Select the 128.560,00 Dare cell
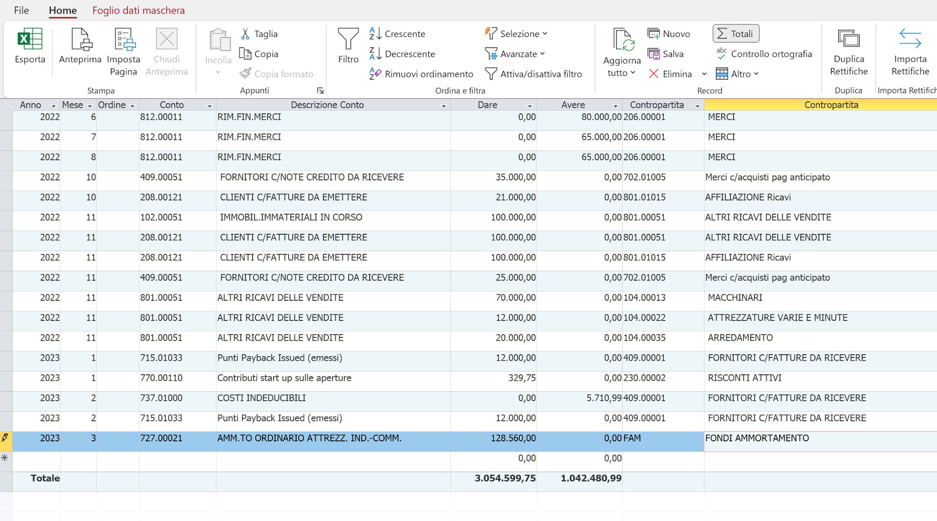 [493, 441]
